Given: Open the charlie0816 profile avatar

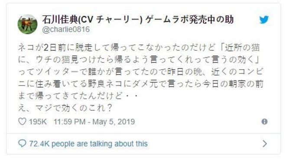Looking at the screenshot, I should 27,24.
